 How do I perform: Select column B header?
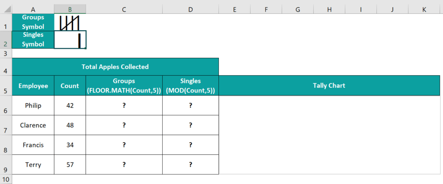tap(70, 10)
